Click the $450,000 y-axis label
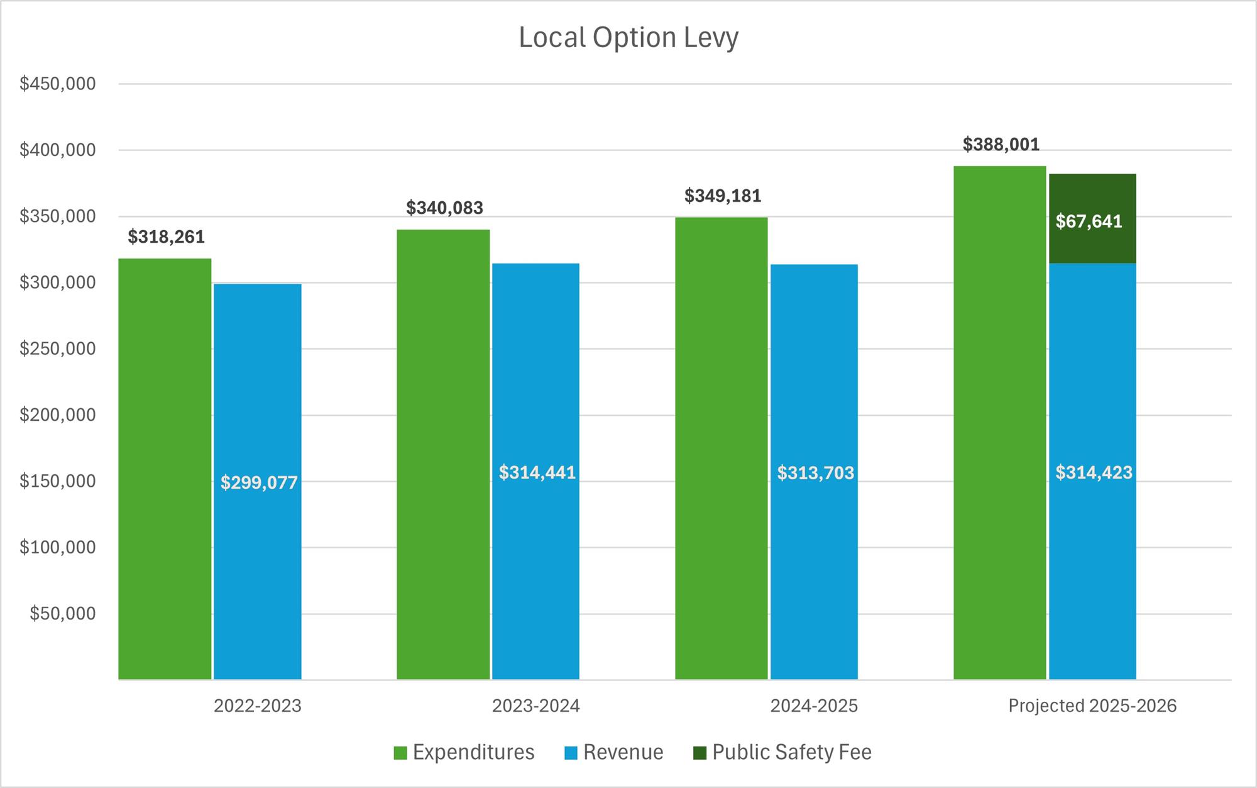This screenshot has width=1257, height=788. [58, 84]
